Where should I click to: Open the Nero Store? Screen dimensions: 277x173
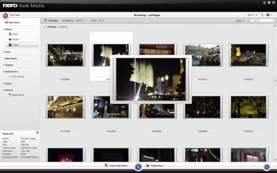coord(12,23)
